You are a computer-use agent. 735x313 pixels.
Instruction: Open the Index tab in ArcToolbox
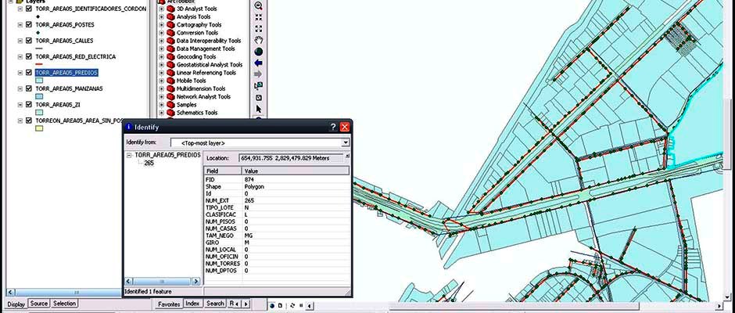(x=192, y=304)
